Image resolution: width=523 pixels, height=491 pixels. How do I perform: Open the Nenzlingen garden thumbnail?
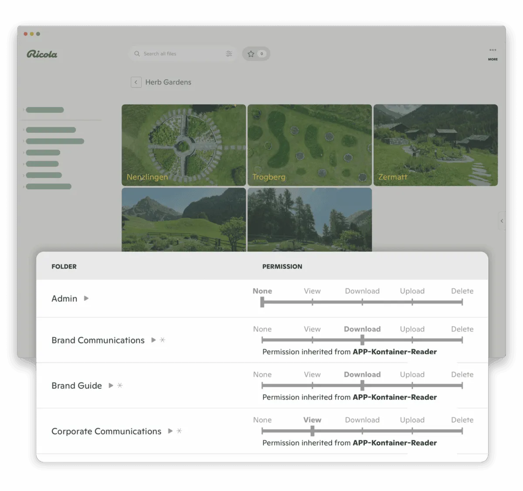183,145
